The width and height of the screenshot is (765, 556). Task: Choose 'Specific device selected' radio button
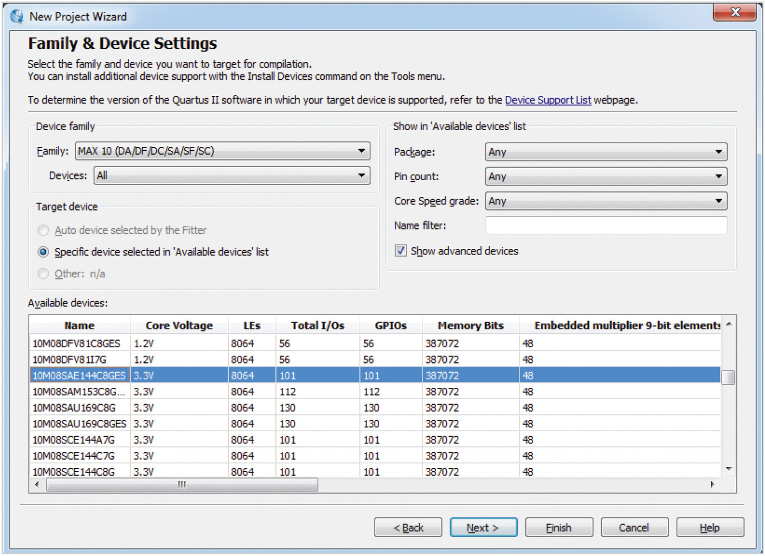[43, 252]
